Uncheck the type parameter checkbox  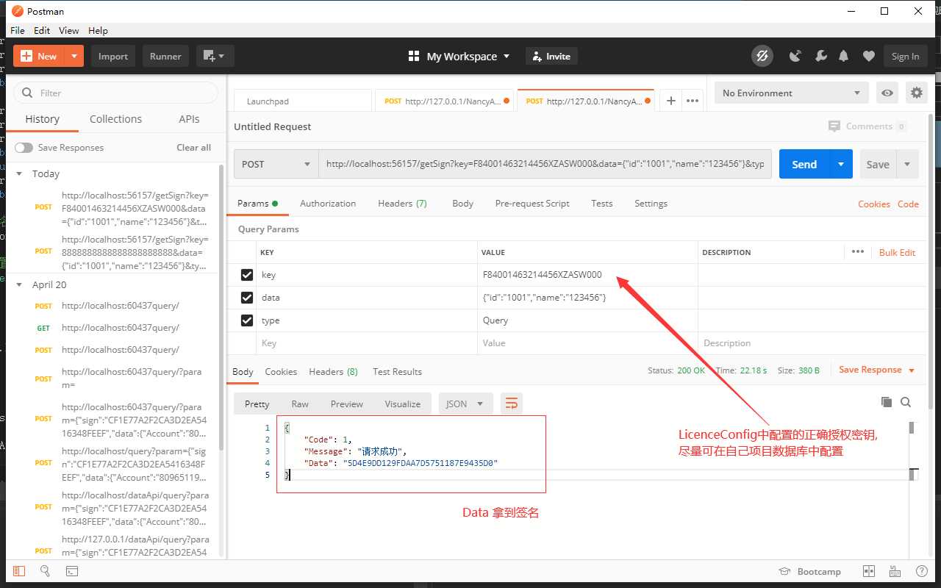[x=247, y=320]
